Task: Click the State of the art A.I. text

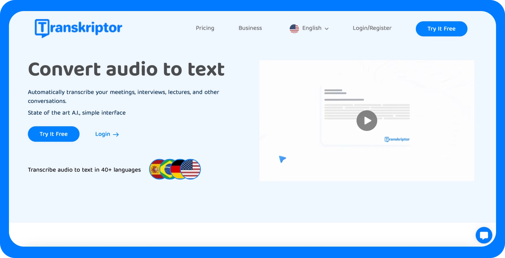Action: pos(77,113)
